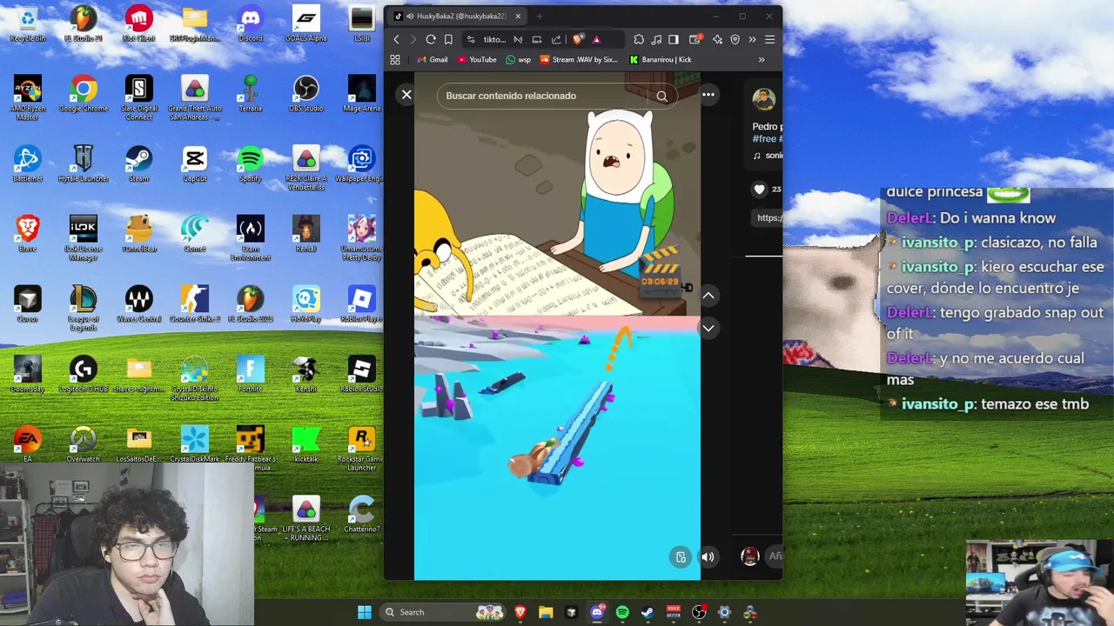
Task: Open Counter-Strike 2 desktop shortcut
Action: pos(195,304)
